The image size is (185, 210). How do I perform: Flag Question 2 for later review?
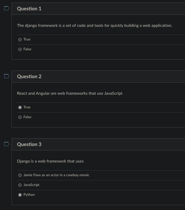[6, 76]
